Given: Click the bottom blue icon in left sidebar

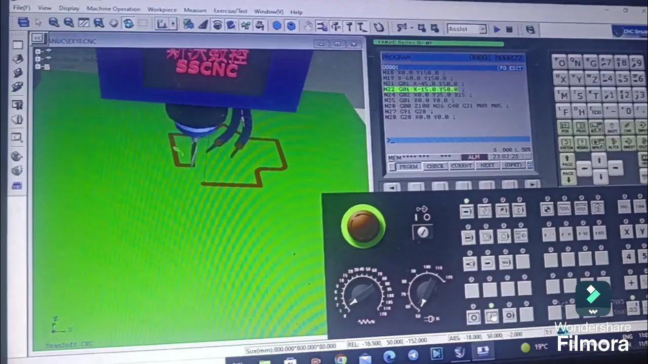Looking at the screenshot, I should tap(18, 186).
